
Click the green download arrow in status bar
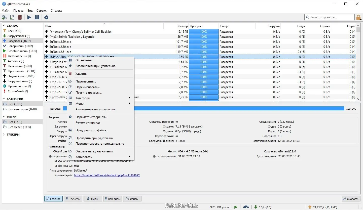pyautogui.click(x=256, y=207)
